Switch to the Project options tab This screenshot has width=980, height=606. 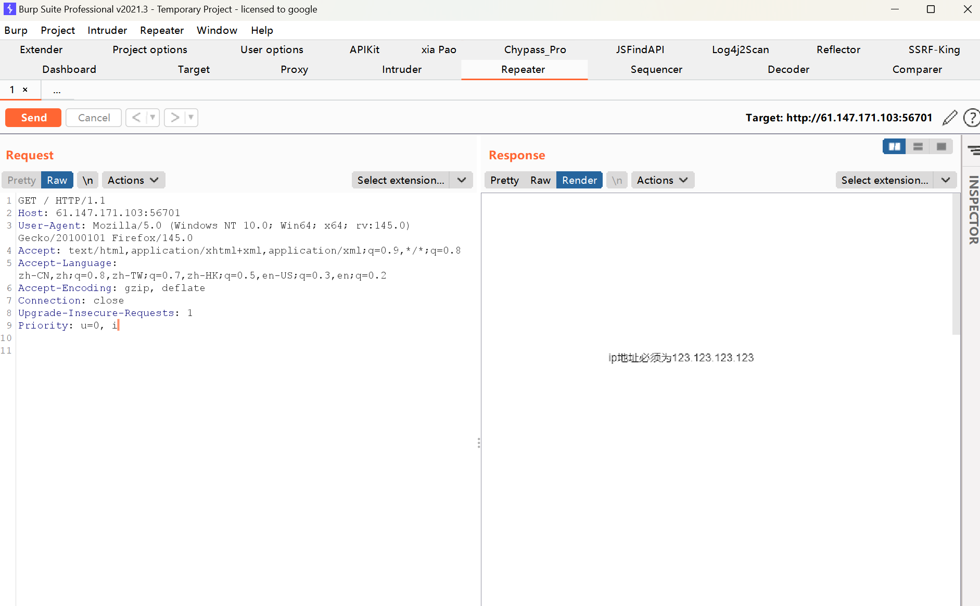(150, 49)
